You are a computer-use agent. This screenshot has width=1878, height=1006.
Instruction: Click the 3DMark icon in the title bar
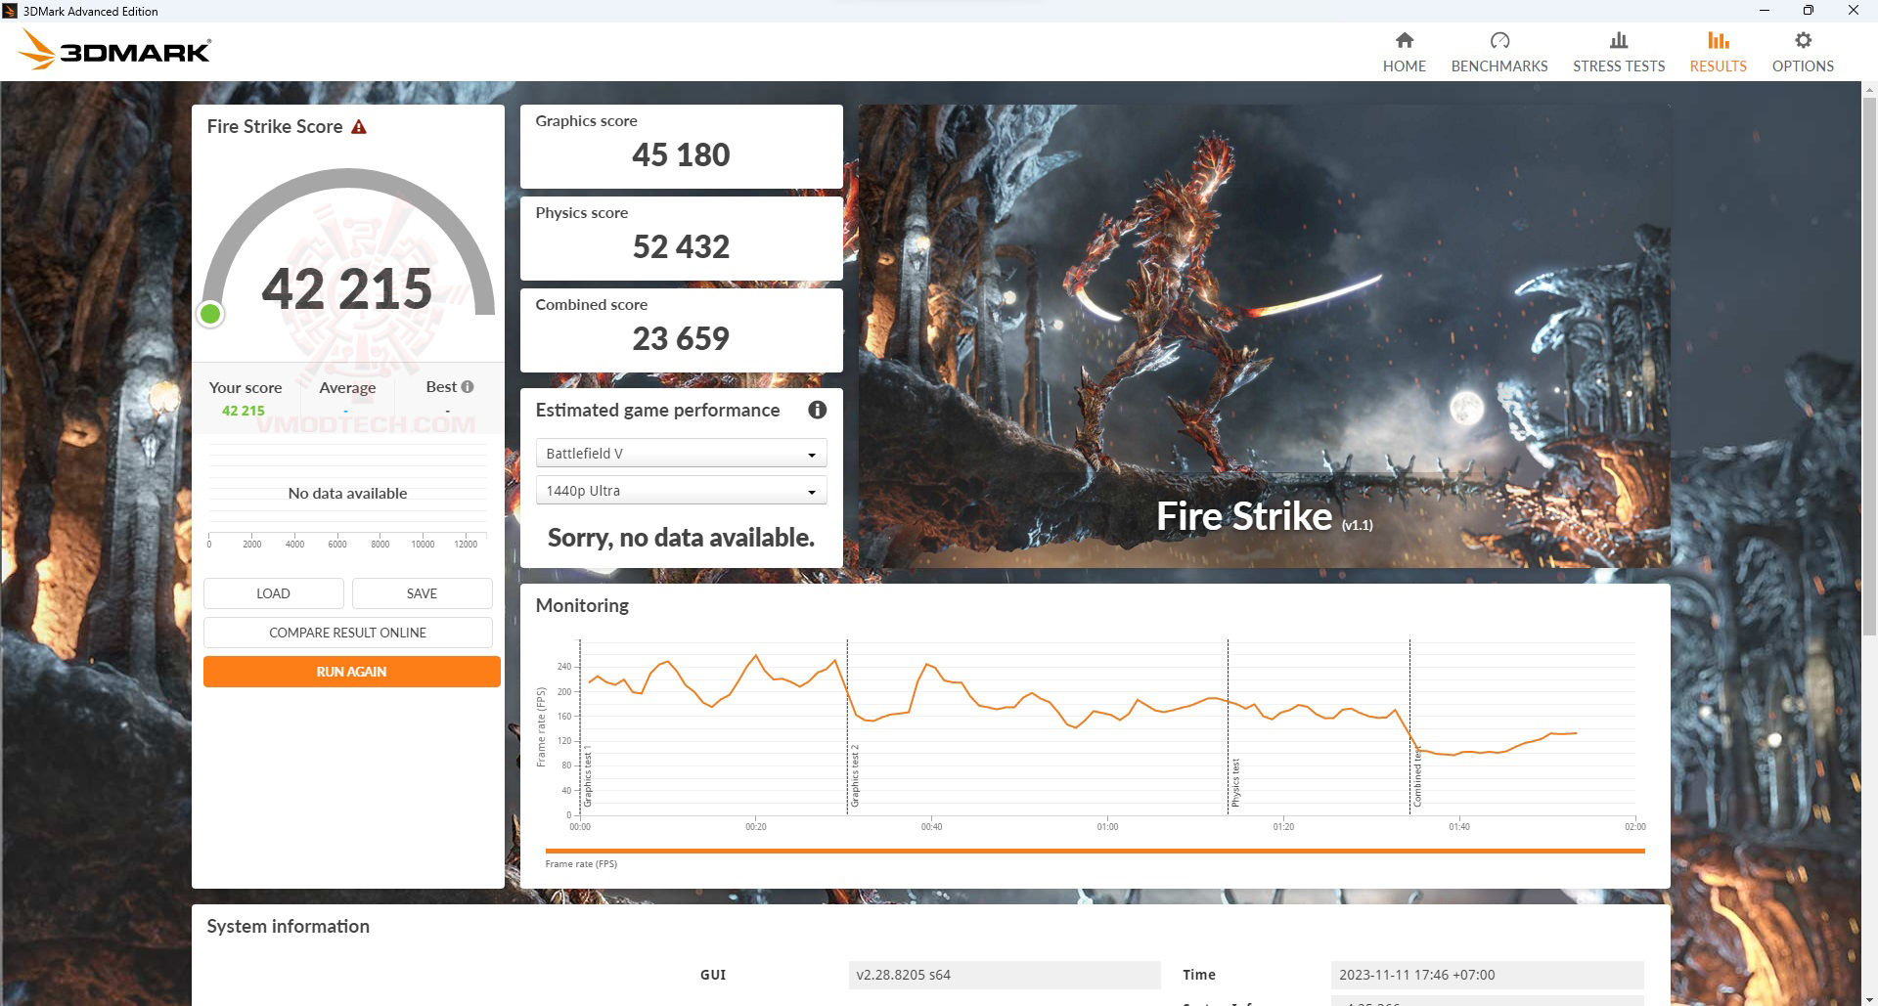[x=10, y=11]
